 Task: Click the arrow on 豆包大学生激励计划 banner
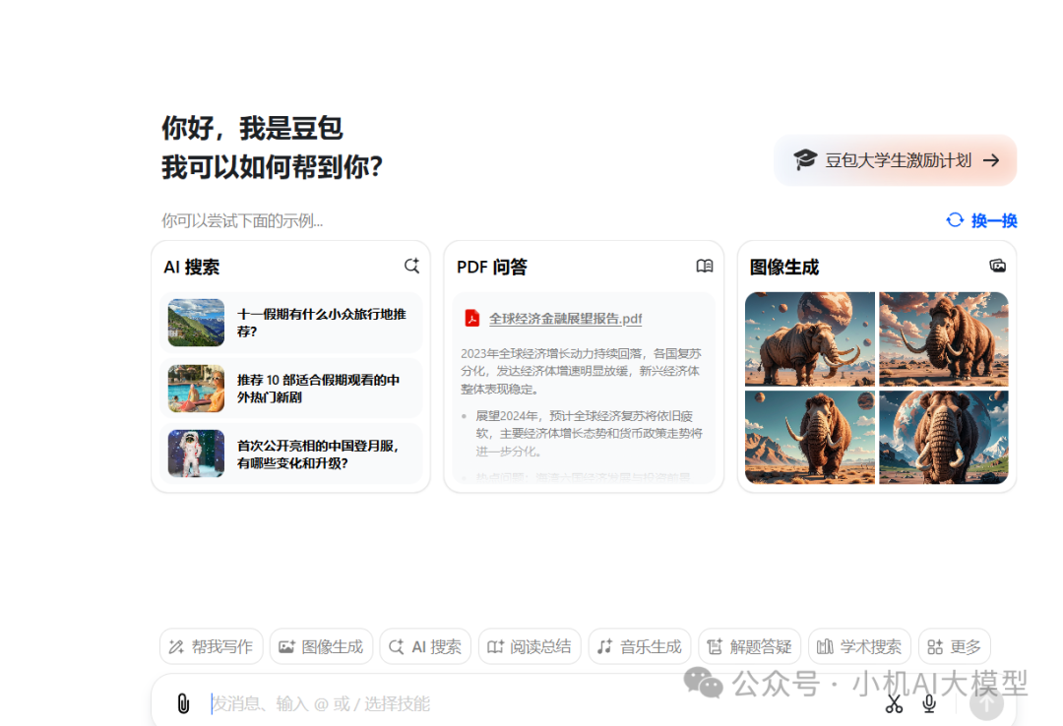[x=991, y=160]
